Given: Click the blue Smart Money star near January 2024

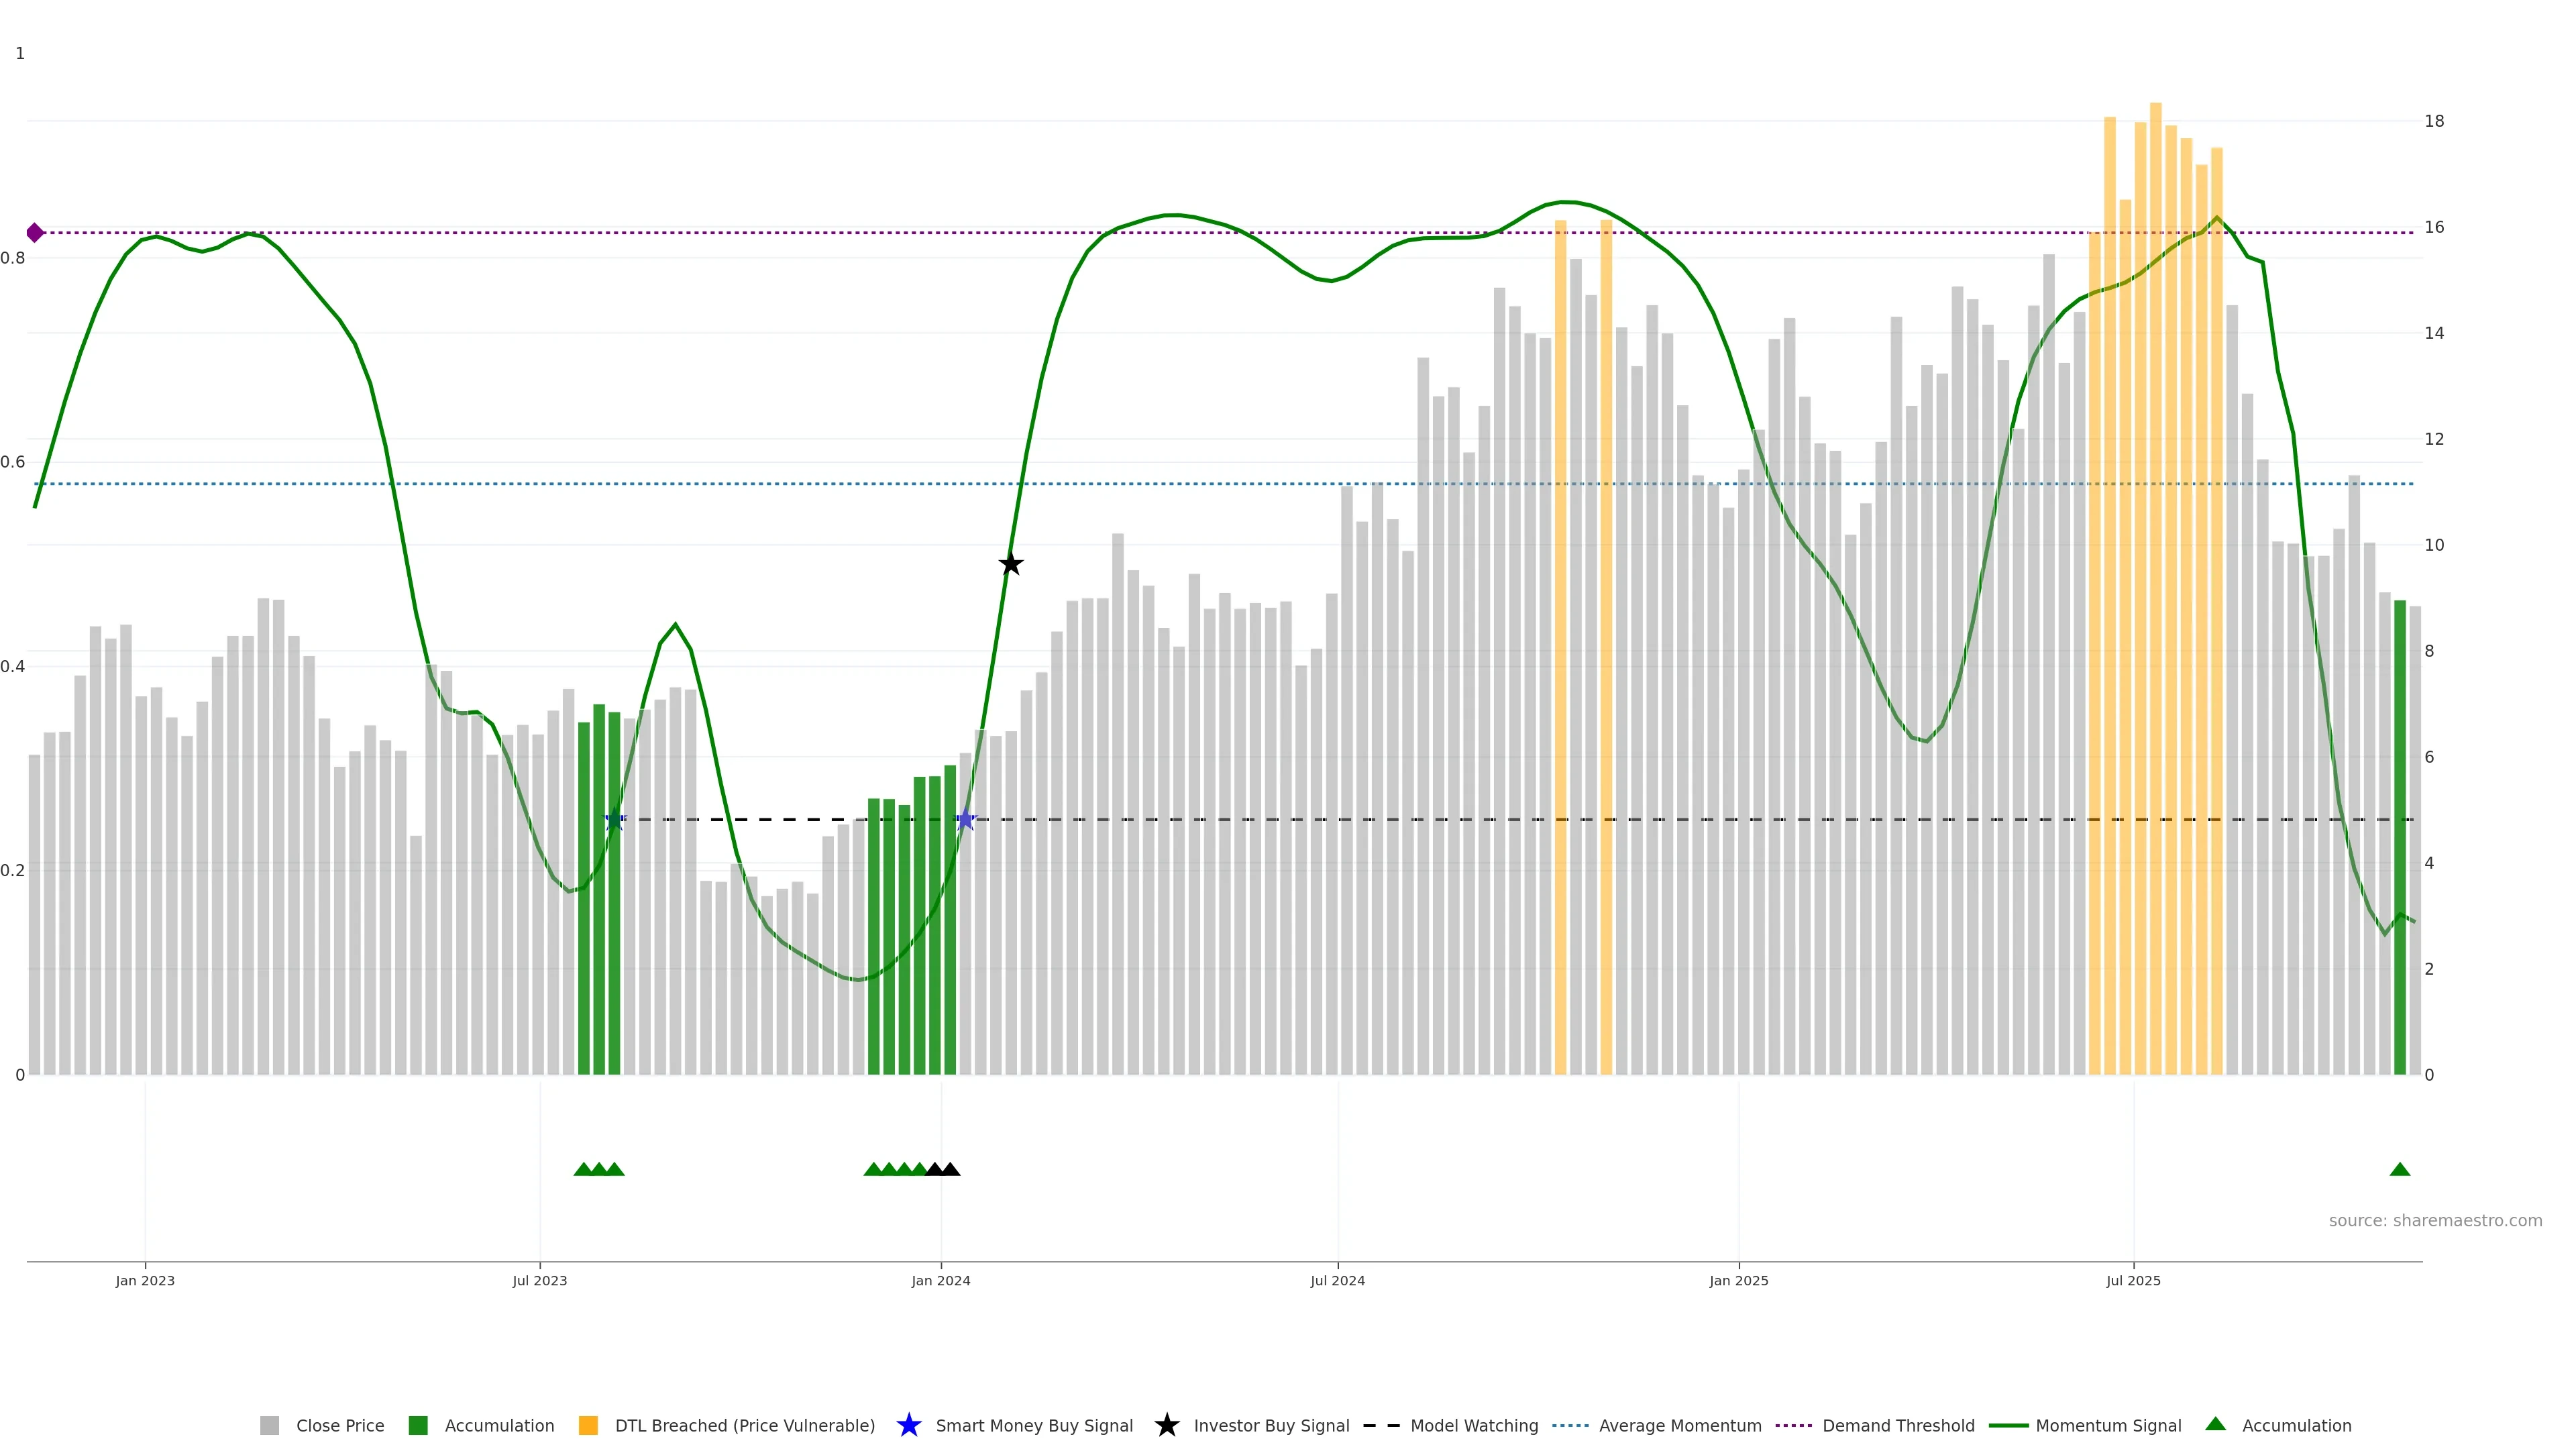Looking at the screenshot, I should pyautogui.click(x=965, y=820).
